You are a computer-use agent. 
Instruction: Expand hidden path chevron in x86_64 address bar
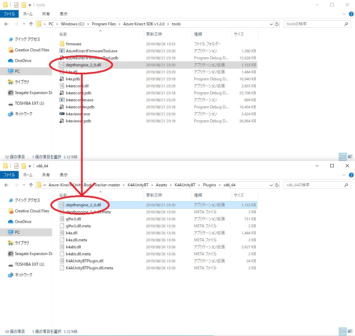(45, 185)
